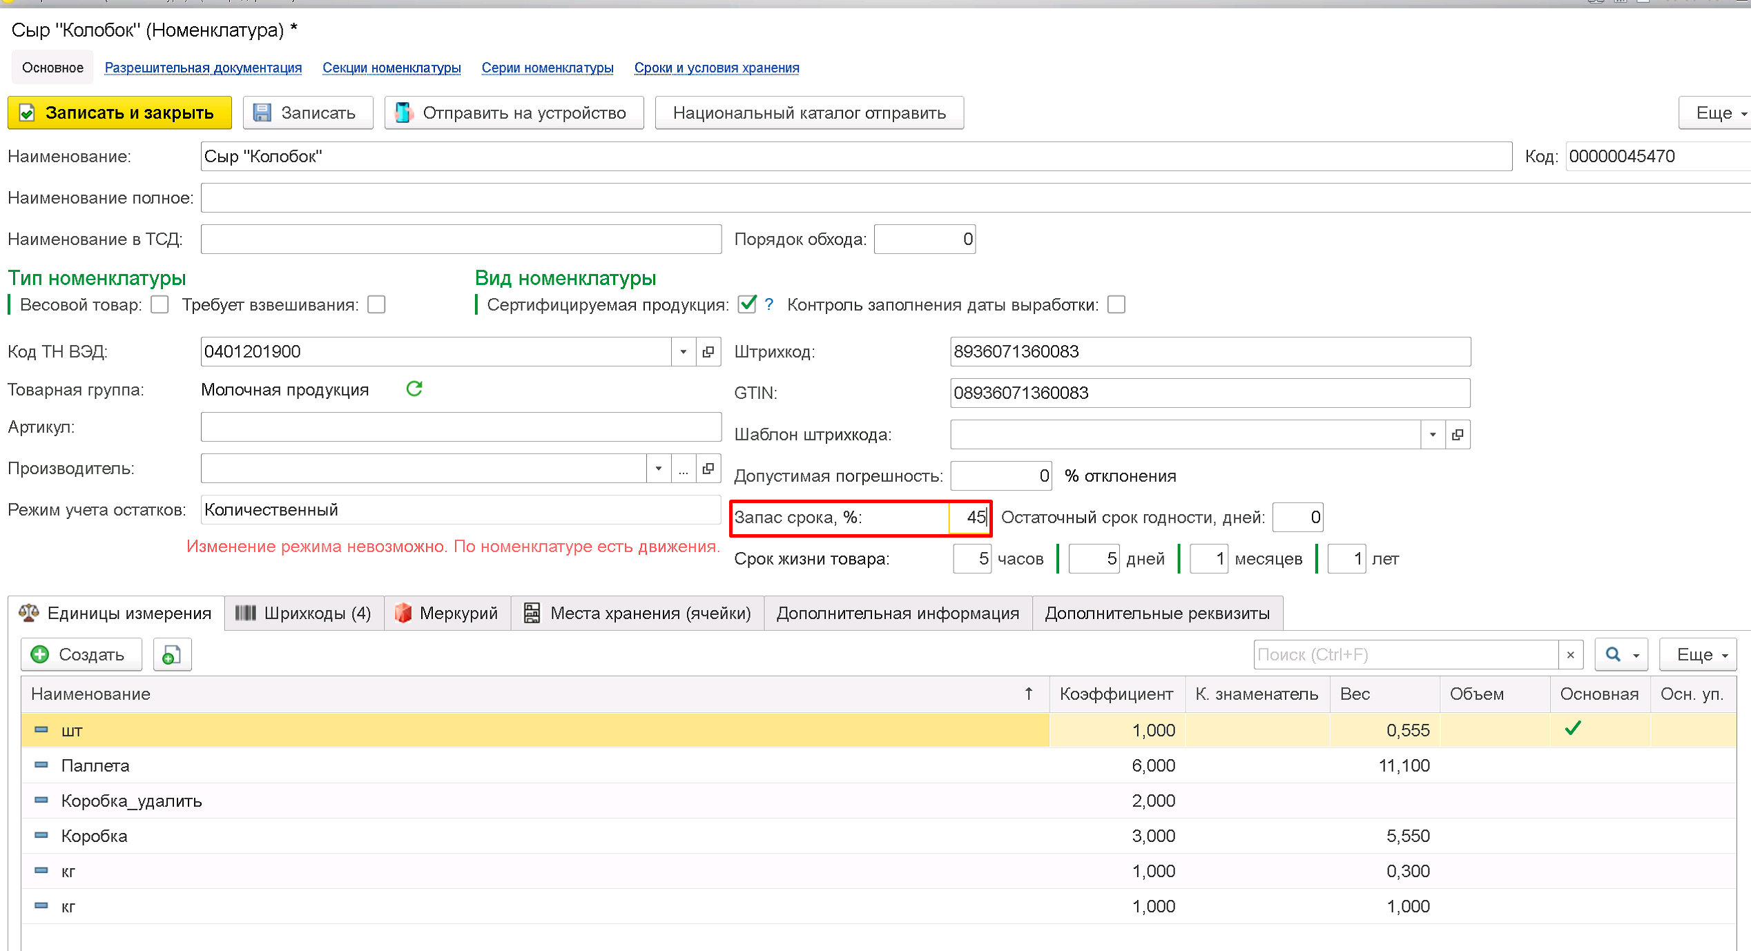
Task: Toggle the Требует взвешивания checkbox
Action: click(376, 304)
